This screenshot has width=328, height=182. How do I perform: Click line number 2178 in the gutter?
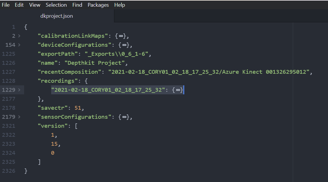(x=8, y=108)
